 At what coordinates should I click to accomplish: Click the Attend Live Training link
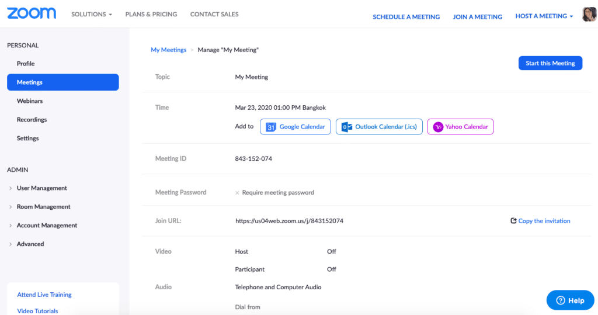click(44, 295)
